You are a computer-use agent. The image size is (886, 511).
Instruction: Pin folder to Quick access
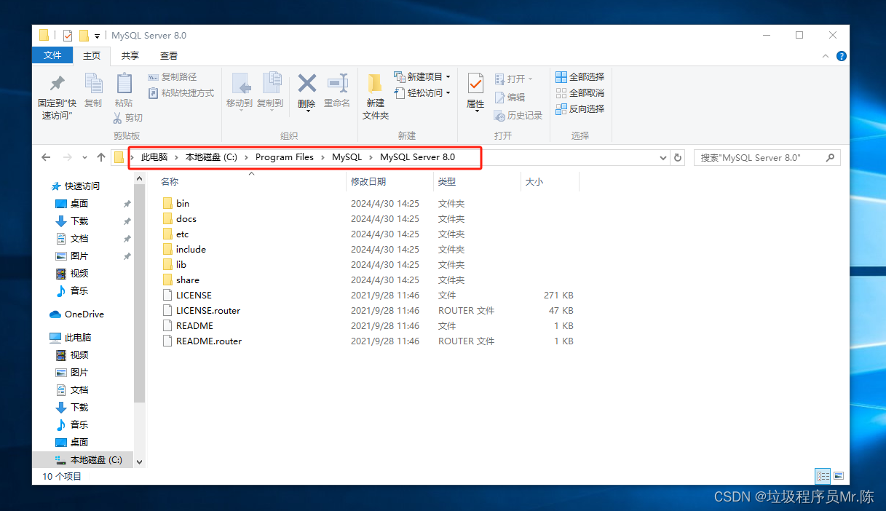[x=57, y=97]
